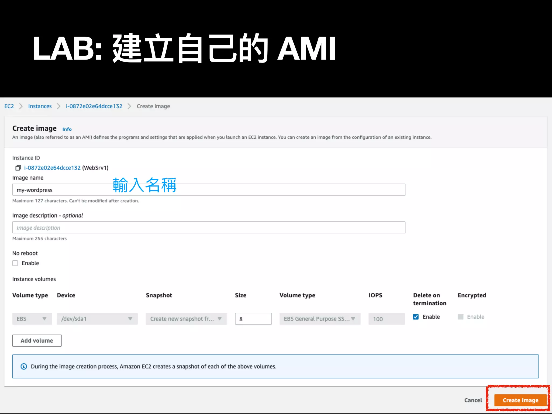552x414 pixels.
Task: Click the Maximum 255 characters hint text
Action: (39, 239)
